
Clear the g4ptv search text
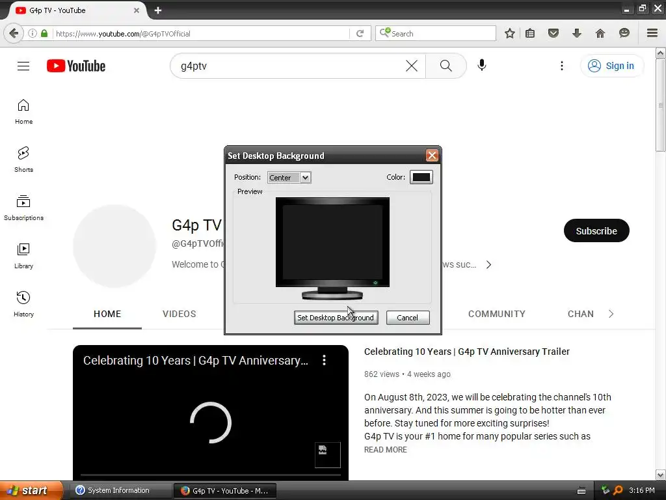412,66
